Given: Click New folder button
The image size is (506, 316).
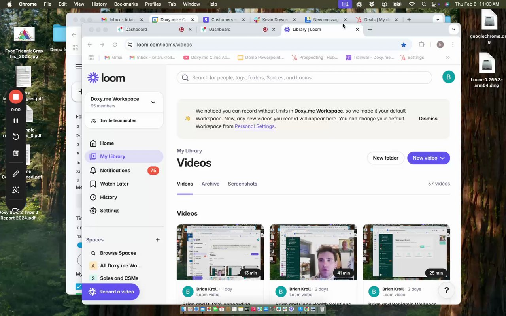Looking at the screenshot, I should [385, 158].
